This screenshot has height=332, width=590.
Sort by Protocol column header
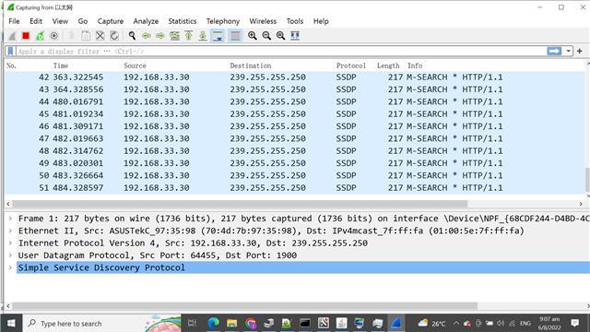coord(354,65)
